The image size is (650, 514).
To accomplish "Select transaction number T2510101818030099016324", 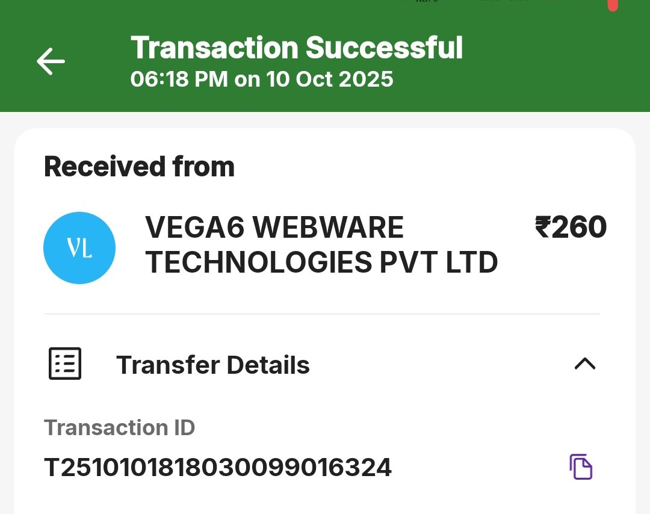I will (x=218, y=468).
